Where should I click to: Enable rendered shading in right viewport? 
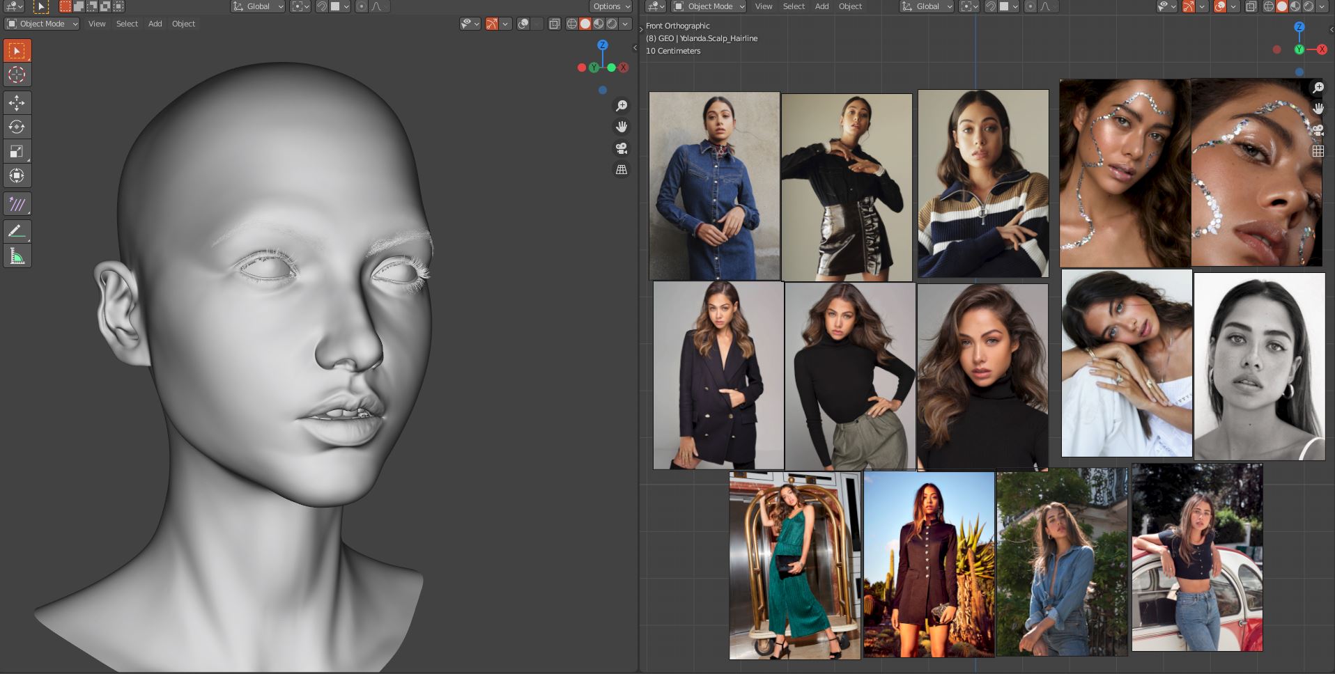coord(1308,6)
